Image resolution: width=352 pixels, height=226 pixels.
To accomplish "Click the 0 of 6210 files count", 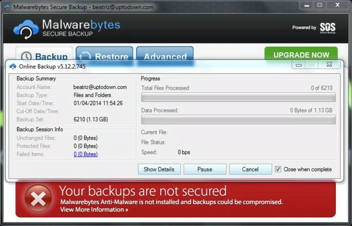I will click(322, 88).
